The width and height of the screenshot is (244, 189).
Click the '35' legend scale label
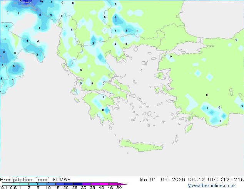point(92,187)
